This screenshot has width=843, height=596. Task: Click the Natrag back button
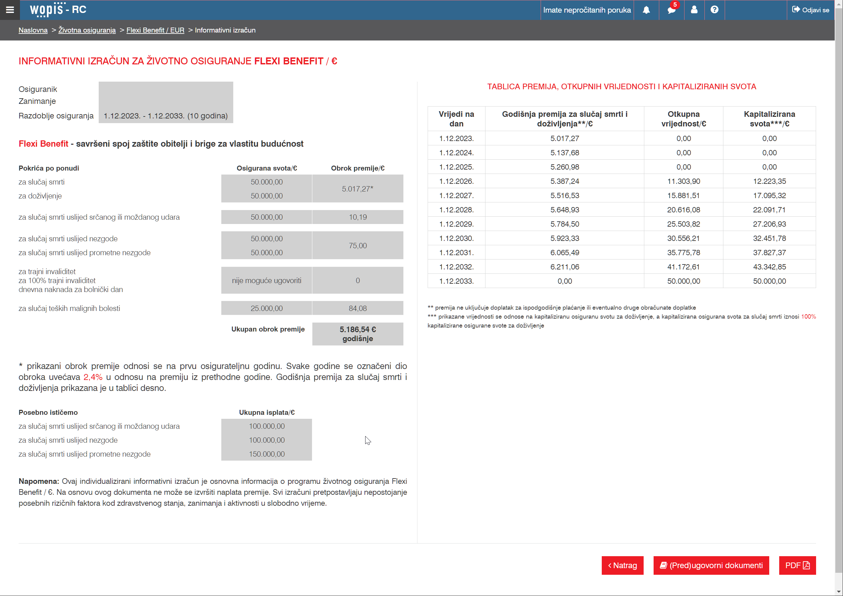coord(622,565)
